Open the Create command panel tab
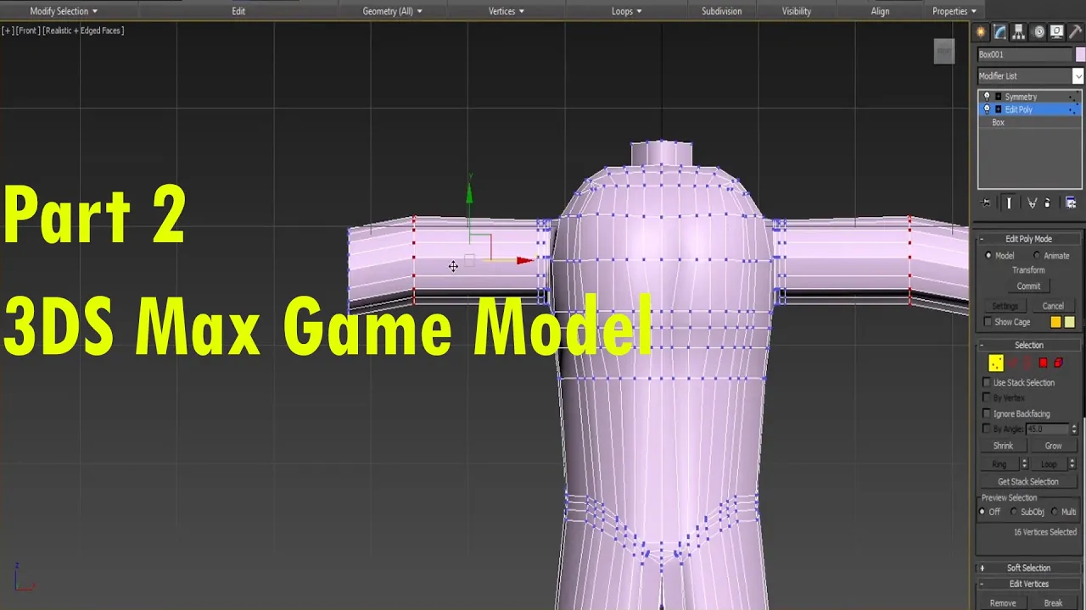1086x610 pixels. [981, 32]
